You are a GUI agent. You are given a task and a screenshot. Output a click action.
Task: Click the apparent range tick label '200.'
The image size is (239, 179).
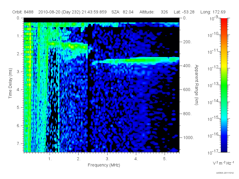[187, 42]
